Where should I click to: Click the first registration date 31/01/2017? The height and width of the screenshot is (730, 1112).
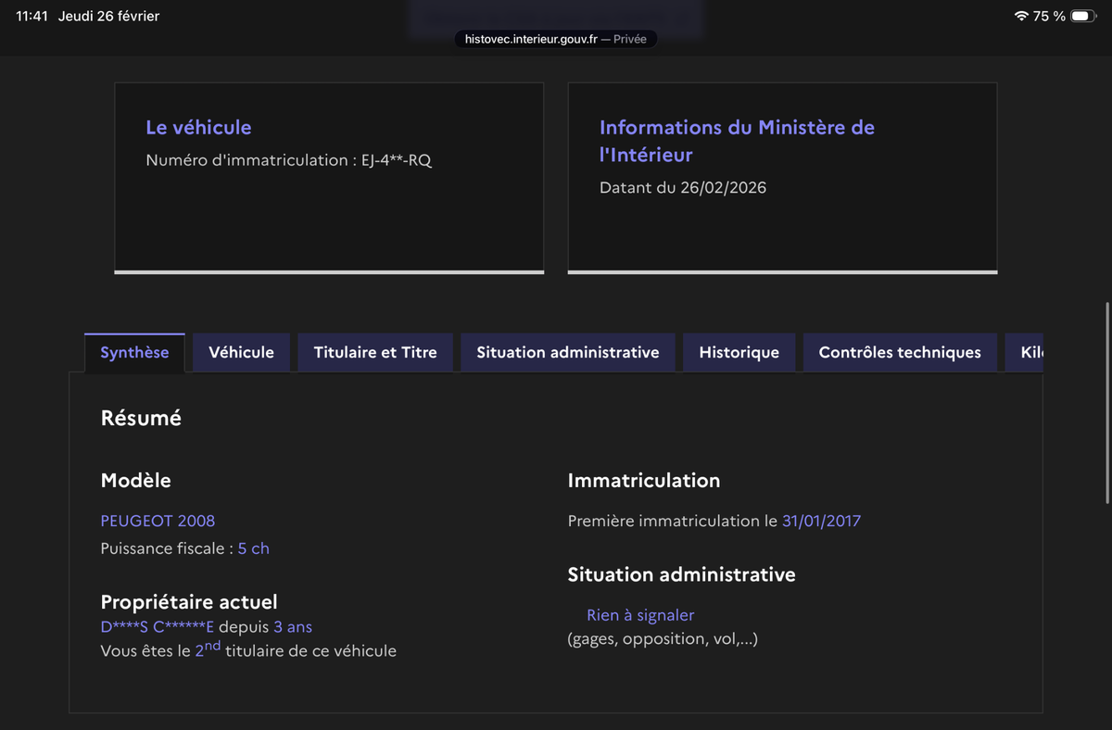point(821,521)
